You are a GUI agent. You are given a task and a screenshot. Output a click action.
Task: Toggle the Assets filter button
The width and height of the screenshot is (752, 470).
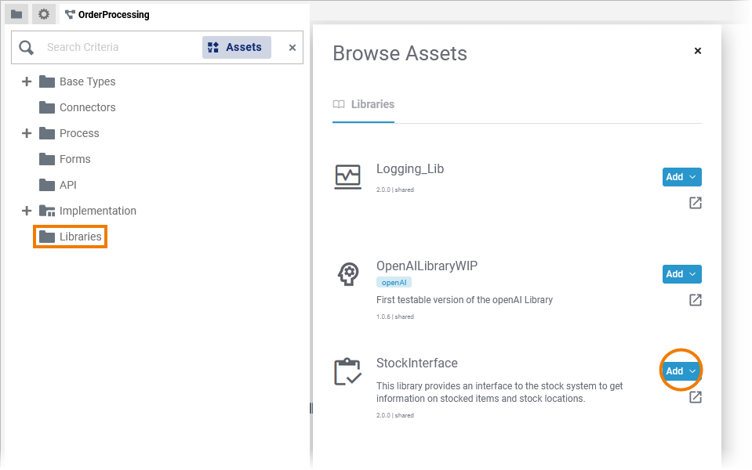click(x=236, y=48)
